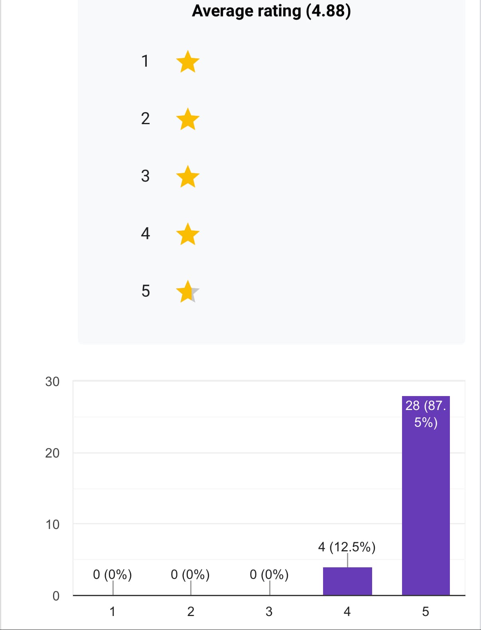Click the star next to number 3
The width and height of the screenshot is (481, 630).
187,177
